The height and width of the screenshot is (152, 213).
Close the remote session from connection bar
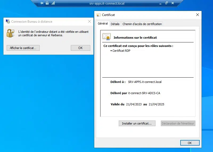[173, 3]
